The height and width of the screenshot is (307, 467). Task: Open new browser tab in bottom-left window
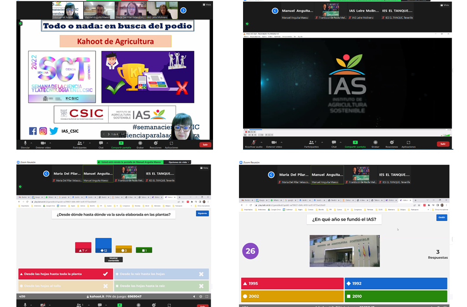coord(180,197)
